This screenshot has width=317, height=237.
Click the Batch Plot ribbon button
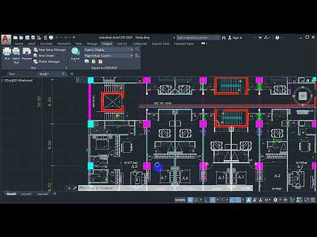pyautogui.click(x=16, y=55)
